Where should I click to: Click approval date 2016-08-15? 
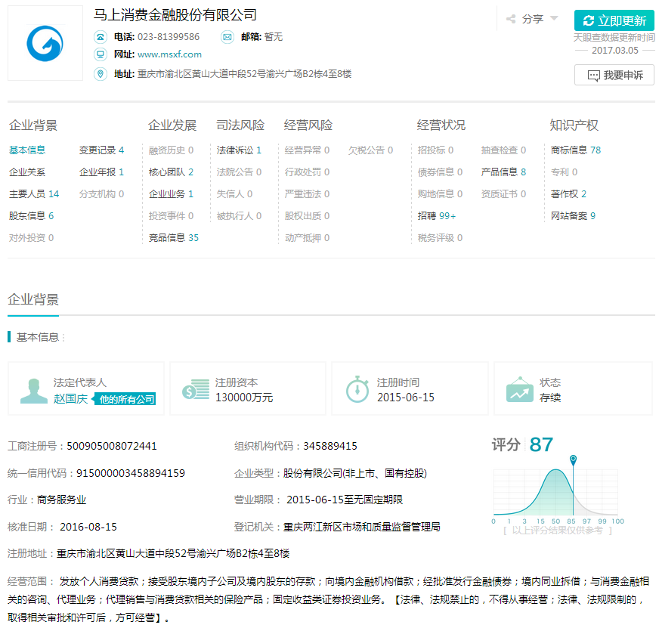click(88, 527)
